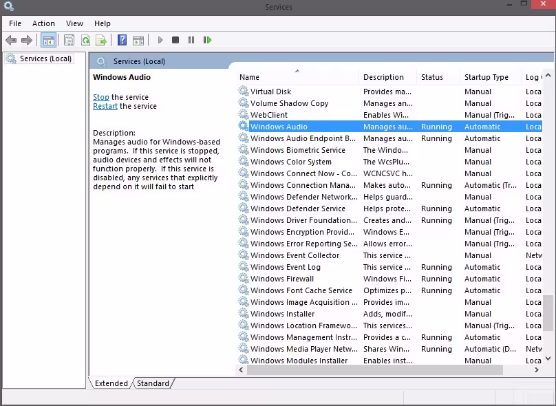The height and width of the screenshot is (406, 556).
Task: Click the Restart the service link
Action: tap(105, 106)
